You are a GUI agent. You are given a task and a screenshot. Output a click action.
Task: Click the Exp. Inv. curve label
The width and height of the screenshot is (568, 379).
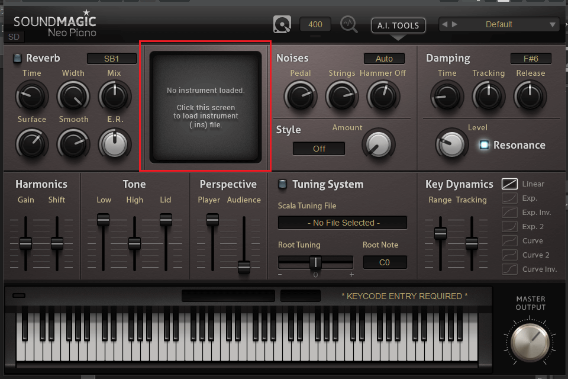click(537, 212)
